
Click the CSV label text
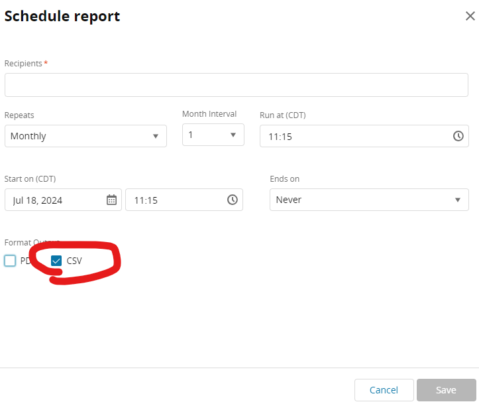pos(74,261)
